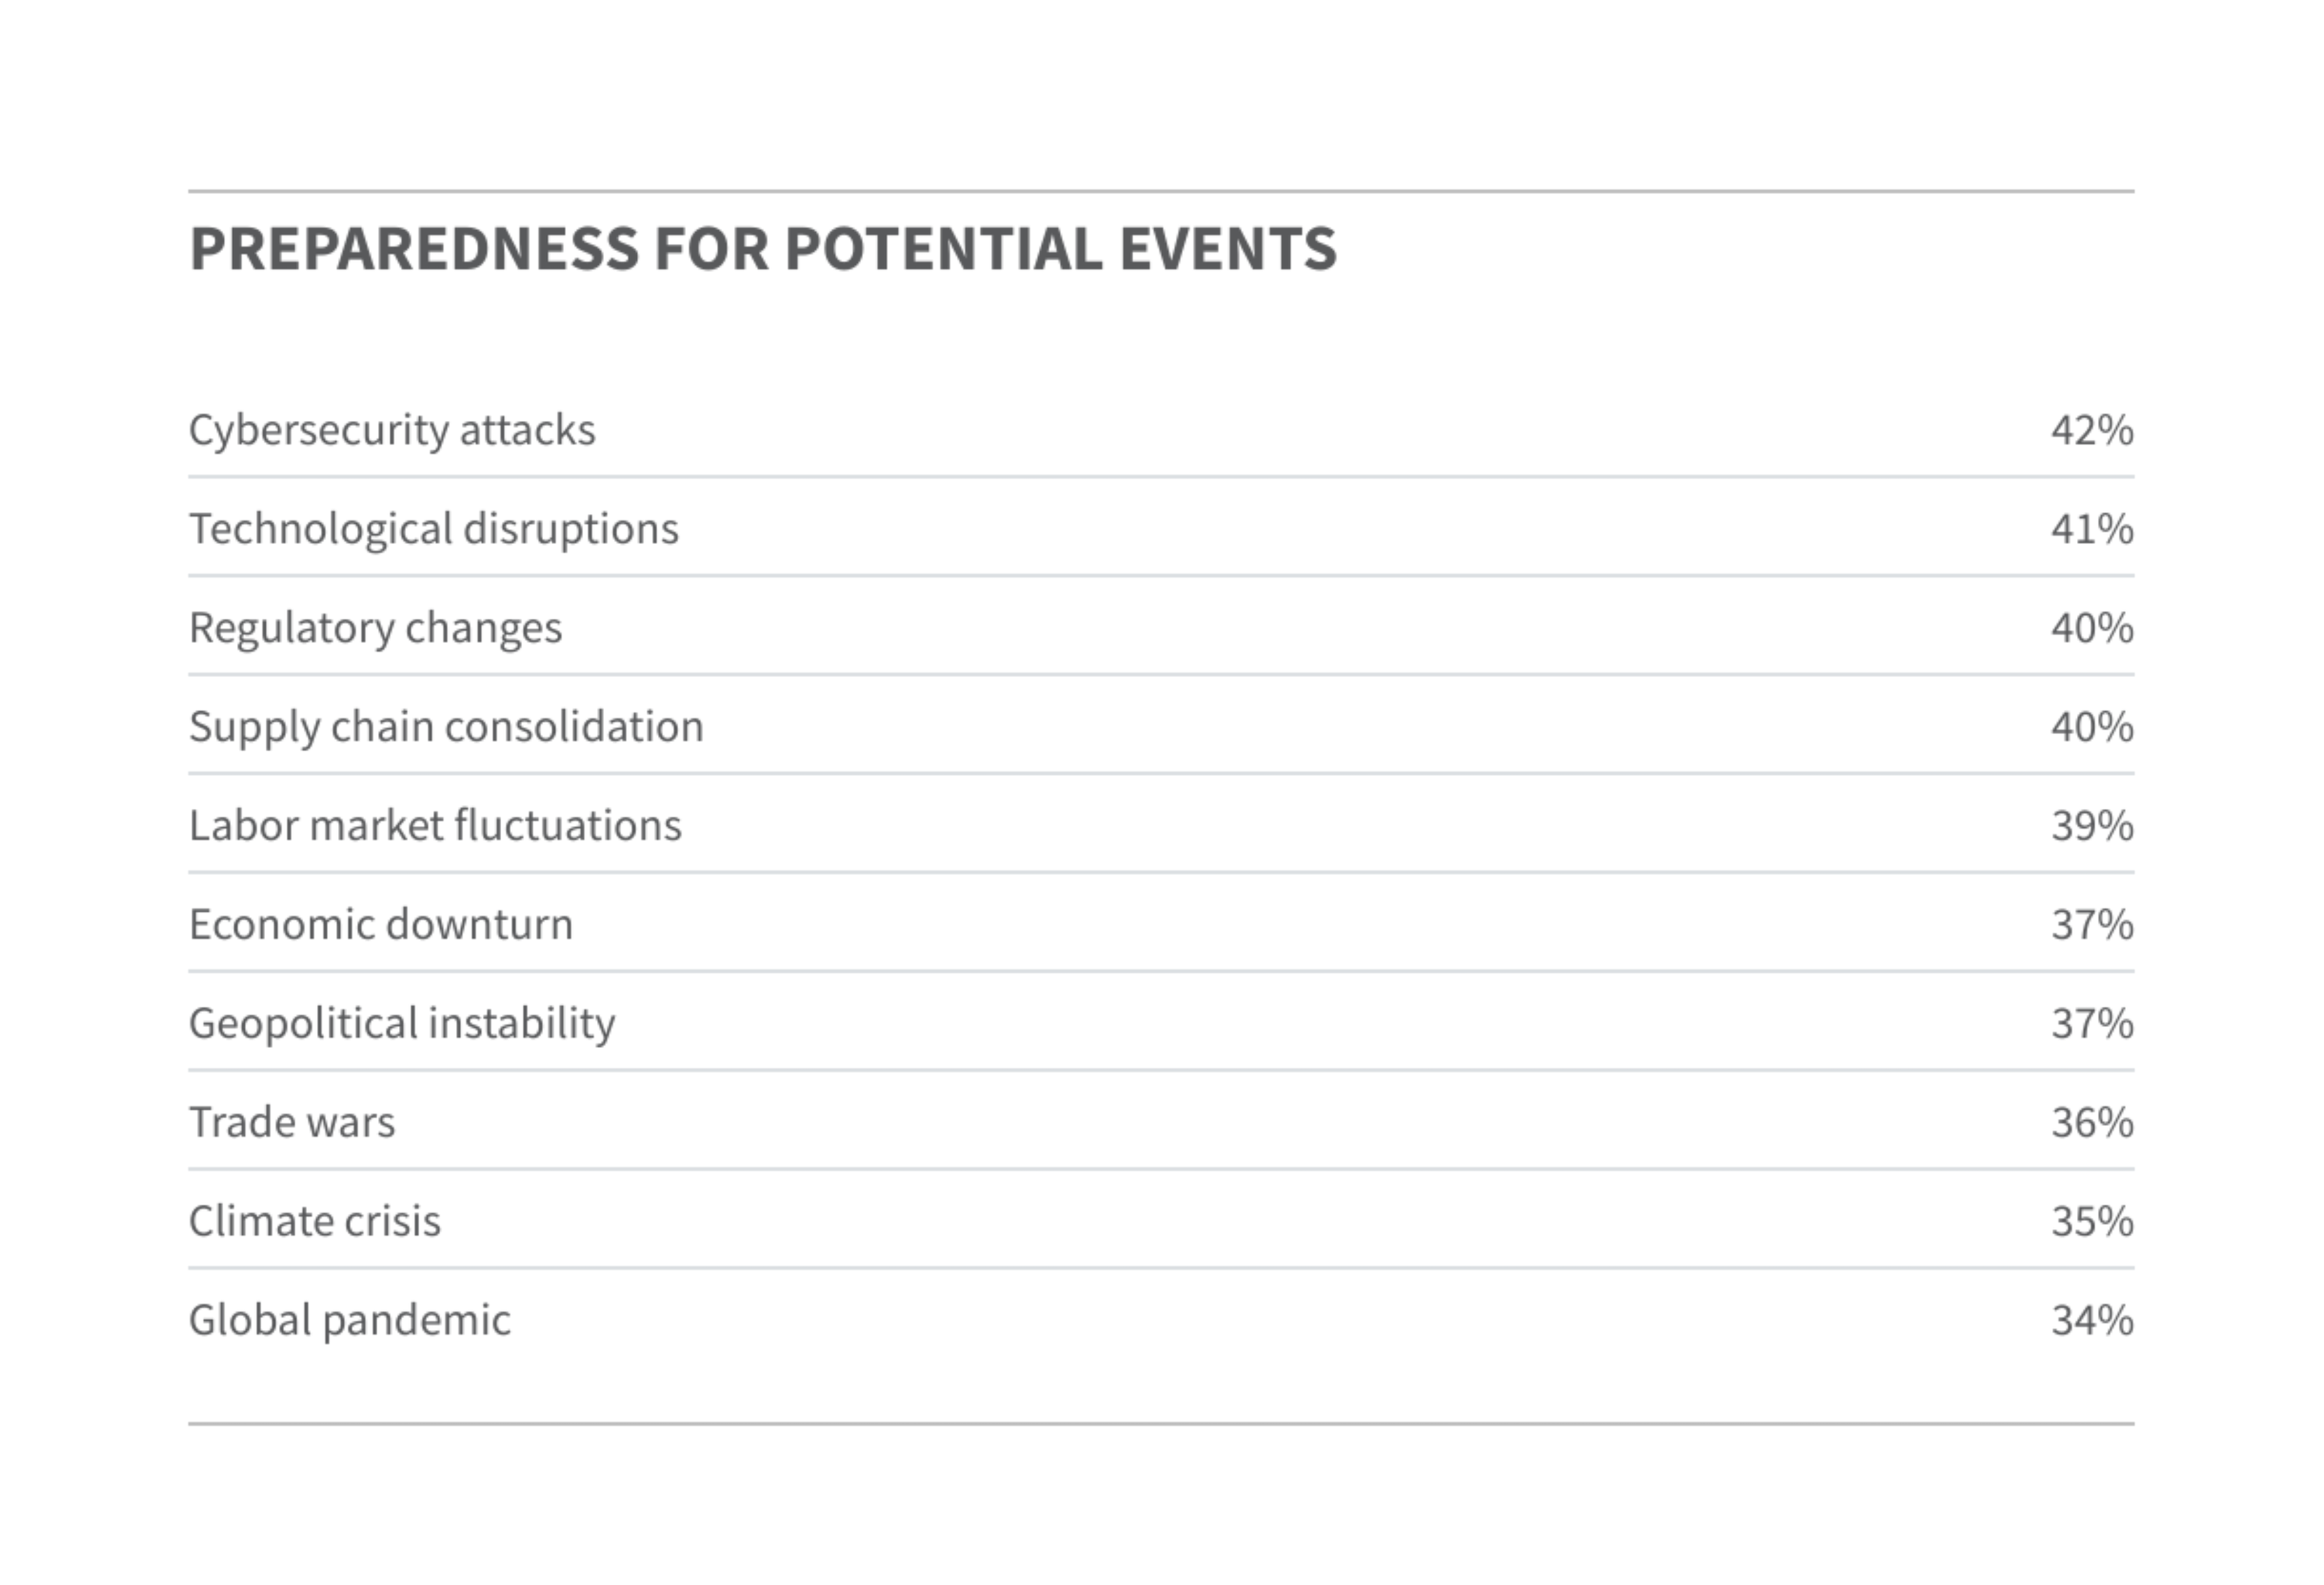Select the 'Cybersecurity attacks' row label
The height and width of the screenshot is (1585, 2324).
click(x=392, y=430)
